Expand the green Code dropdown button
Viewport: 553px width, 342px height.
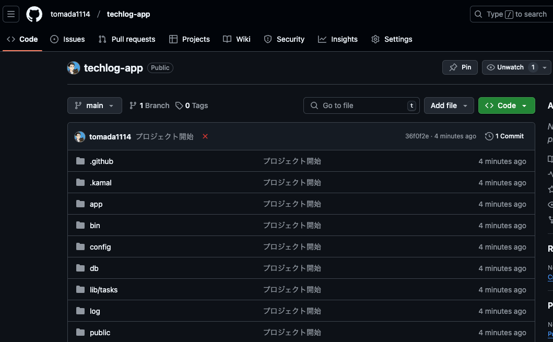506,105
